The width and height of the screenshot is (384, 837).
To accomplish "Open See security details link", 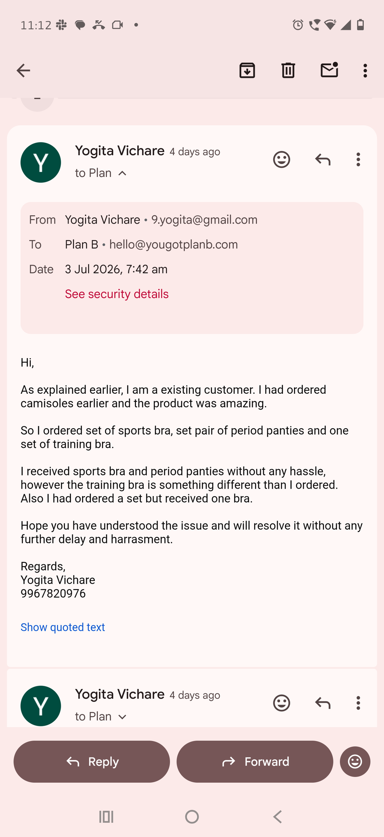I will click(117, 294).
